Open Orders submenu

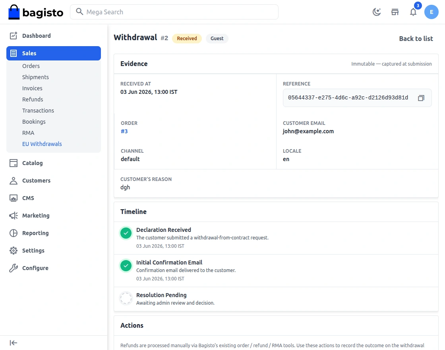coord(31,66)
